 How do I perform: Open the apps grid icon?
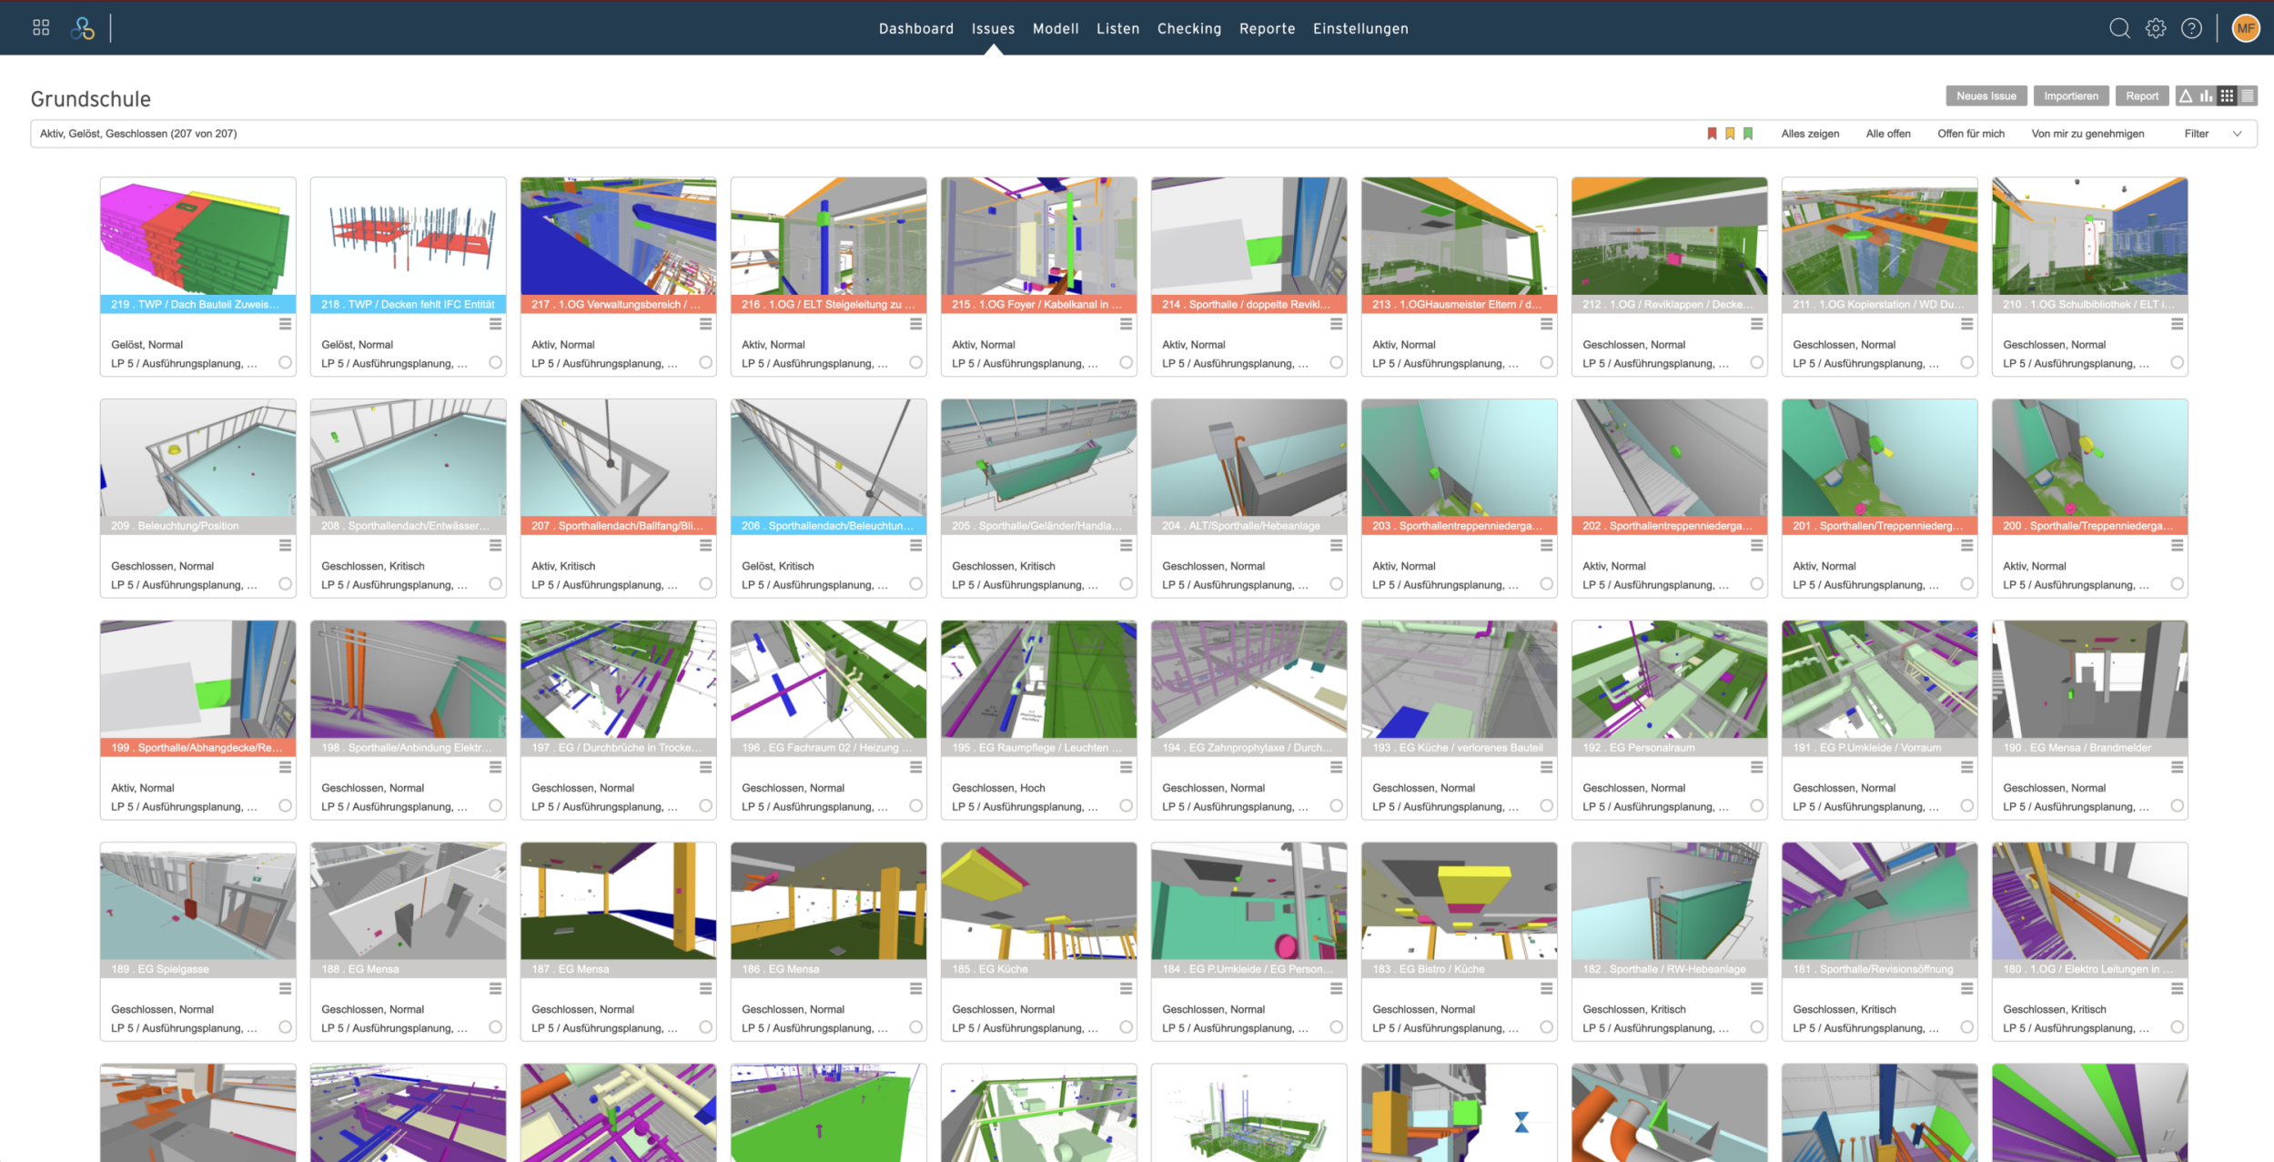(41, 28)
